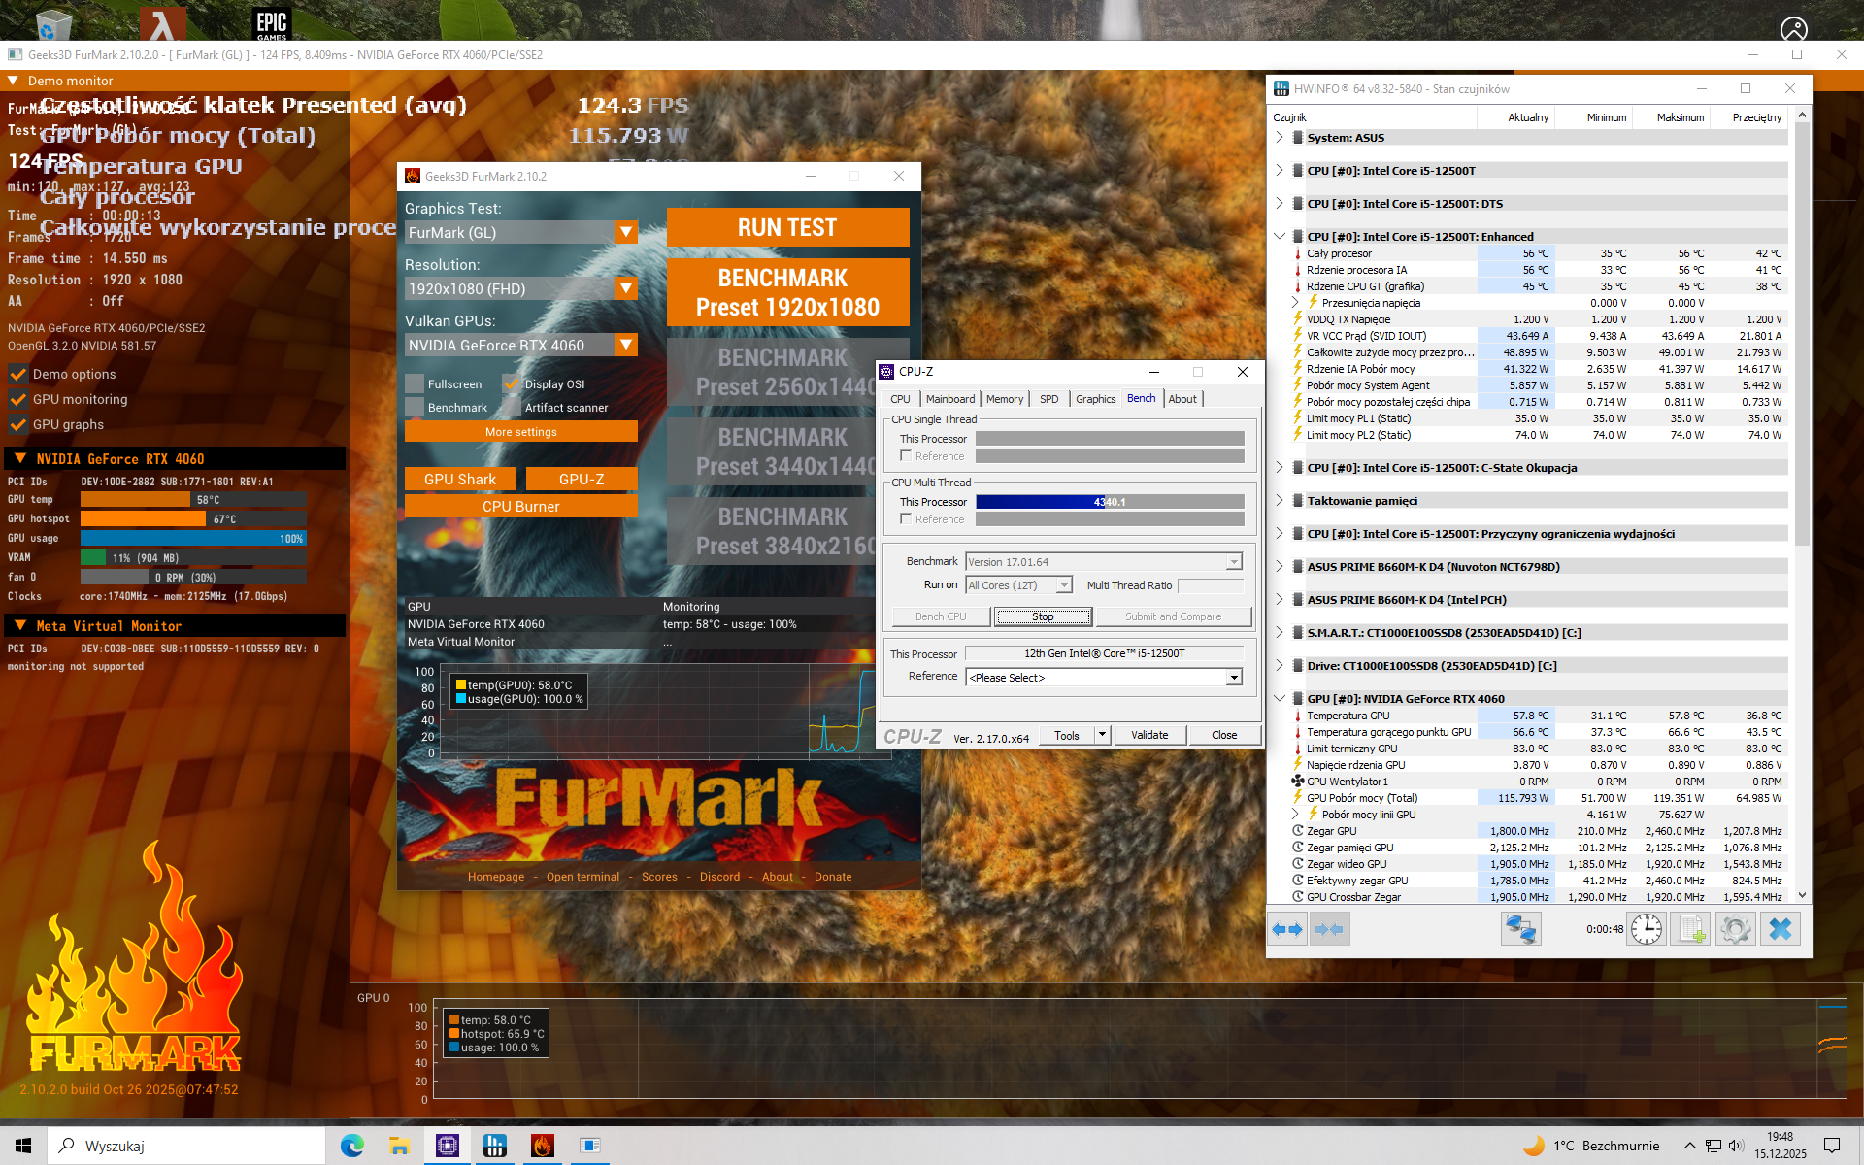Click the HWiNFO expand columns arrows icon
Image resolution: width=1864 pixels, height=1165 pixels.
coord(1287,929)
